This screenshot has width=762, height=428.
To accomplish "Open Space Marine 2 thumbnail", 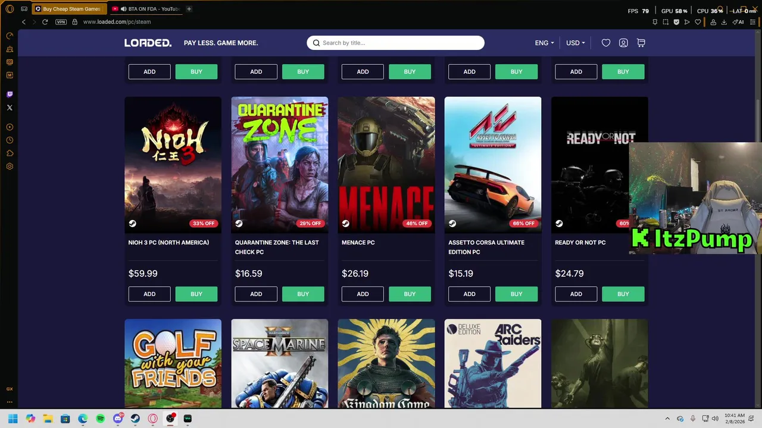I will [x=280, y=364].
